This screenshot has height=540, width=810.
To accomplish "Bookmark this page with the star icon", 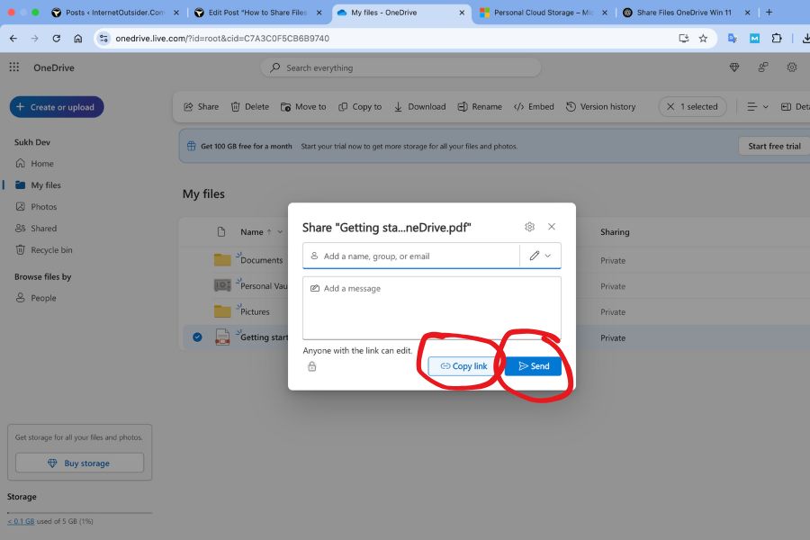I will 703,38.
